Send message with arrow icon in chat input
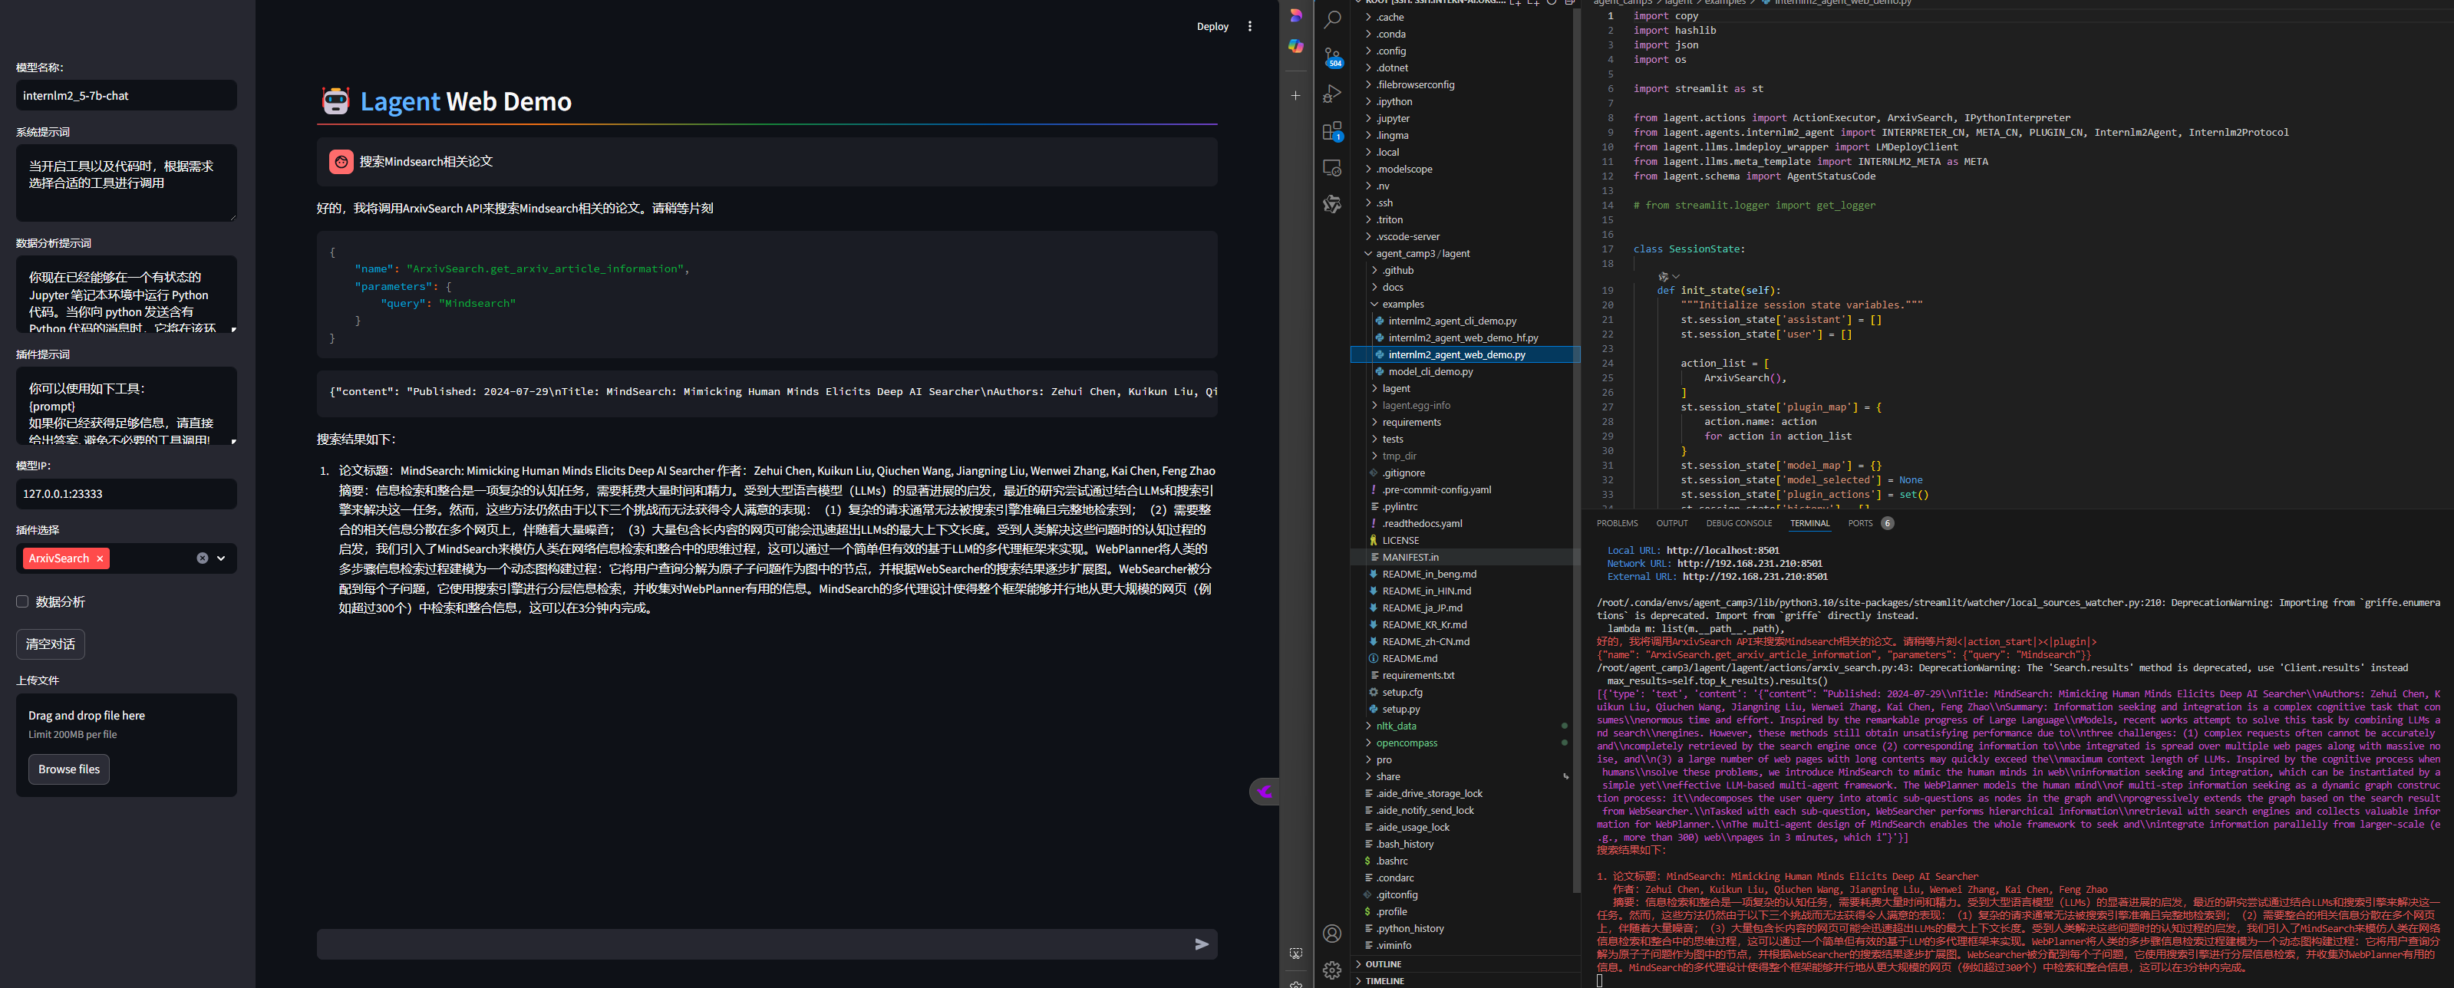2454x988 pixels. [x=1201, y=944]
